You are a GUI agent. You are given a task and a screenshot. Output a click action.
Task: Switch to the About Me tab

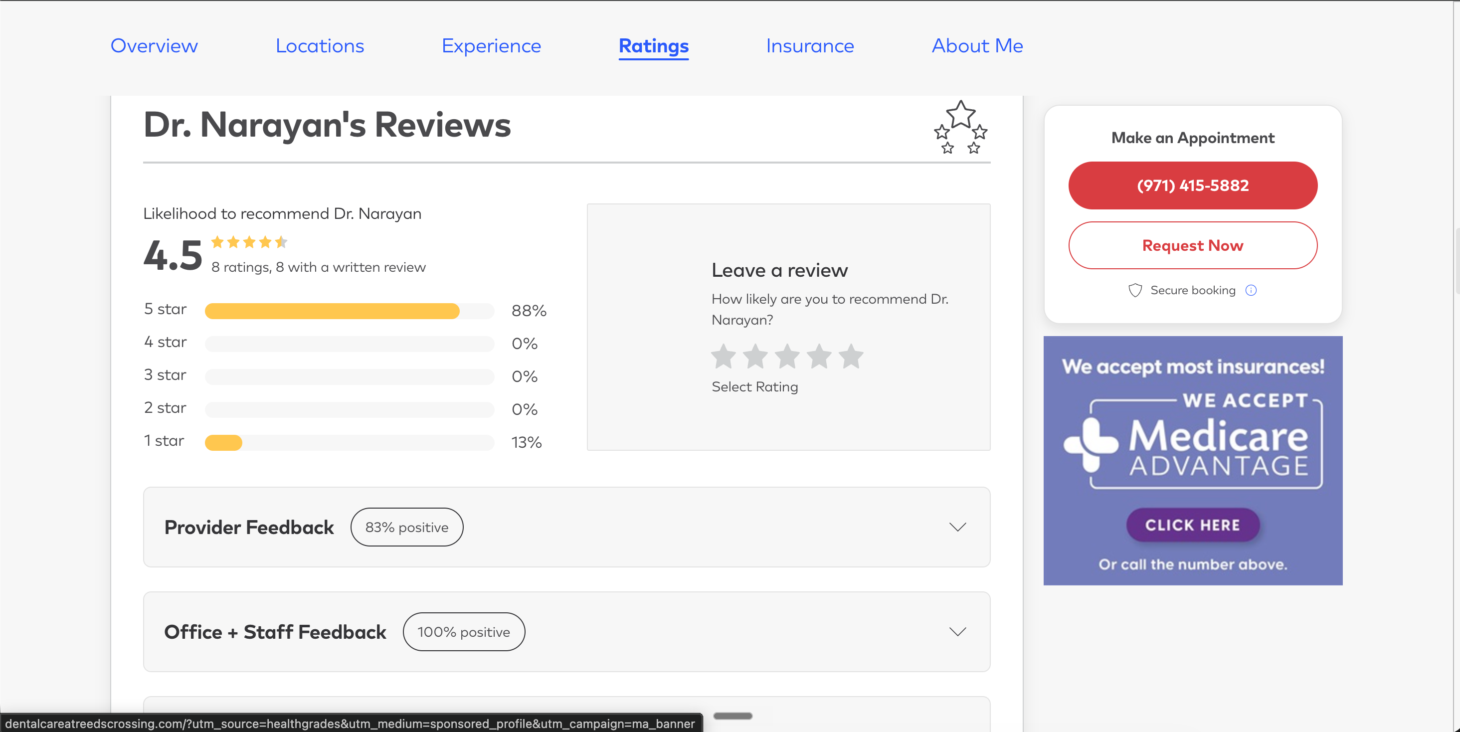[x=977, y=46]
